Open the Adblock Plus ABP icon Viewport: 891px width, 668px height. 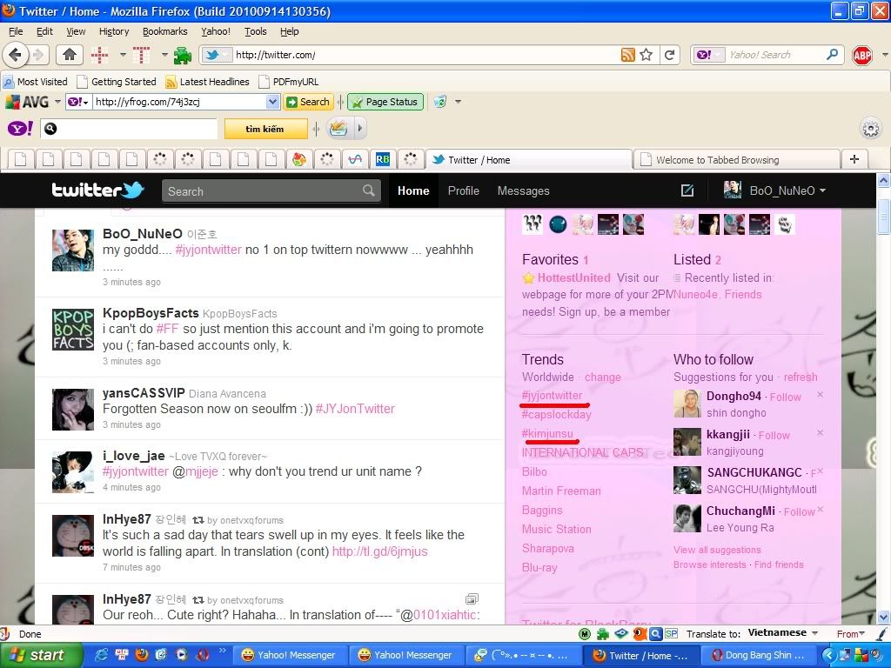click(x=862, y=55)
